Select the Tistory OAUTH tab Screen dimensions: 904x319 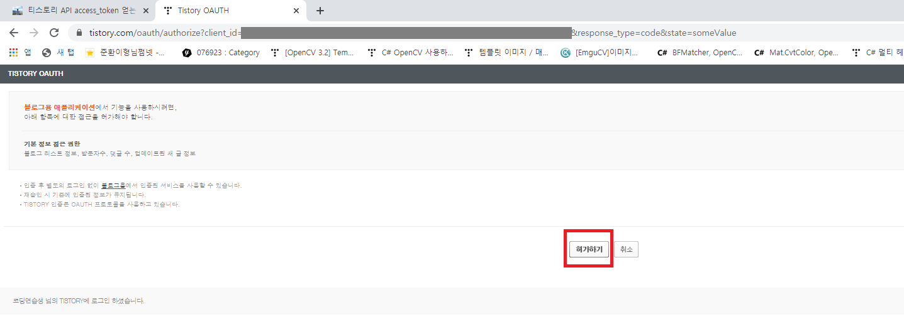coord(231,11)
